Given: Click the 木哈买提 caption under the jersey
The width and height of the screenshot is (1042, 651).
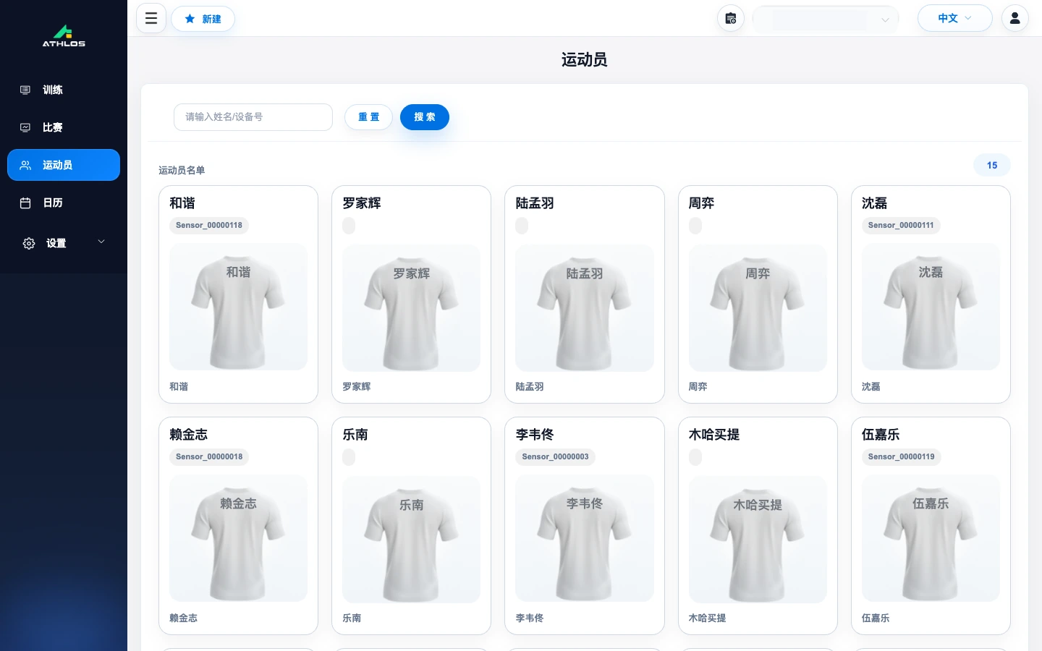Looking at the screenshot, I should 707,618.
